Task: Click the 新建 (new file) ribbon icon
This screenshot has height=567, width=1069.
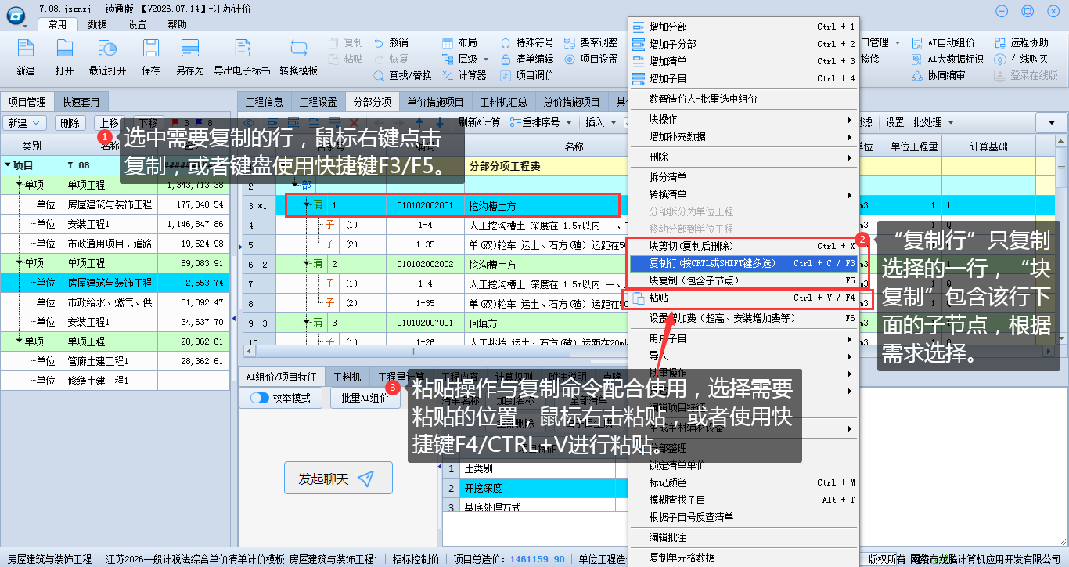Action: pos(25,48)
